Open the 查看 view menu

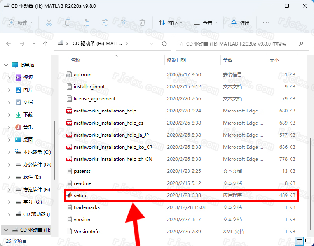[206, 23]
